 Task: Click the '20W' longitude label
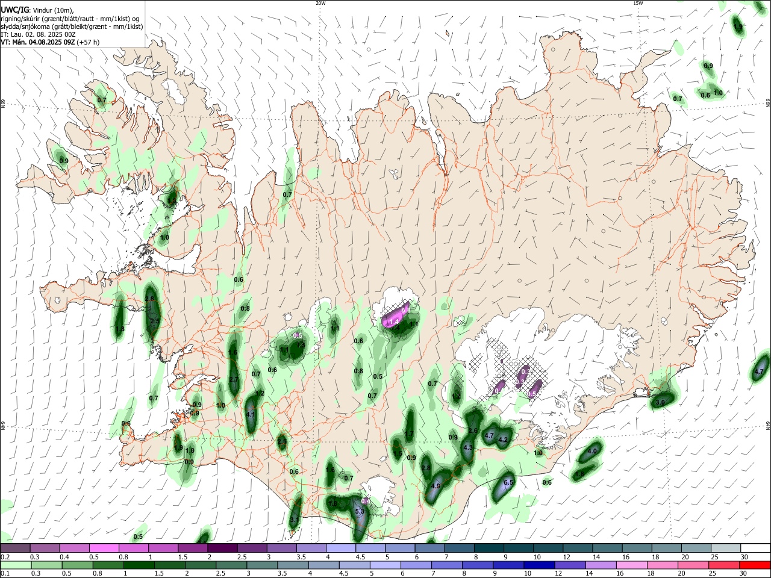321,3
